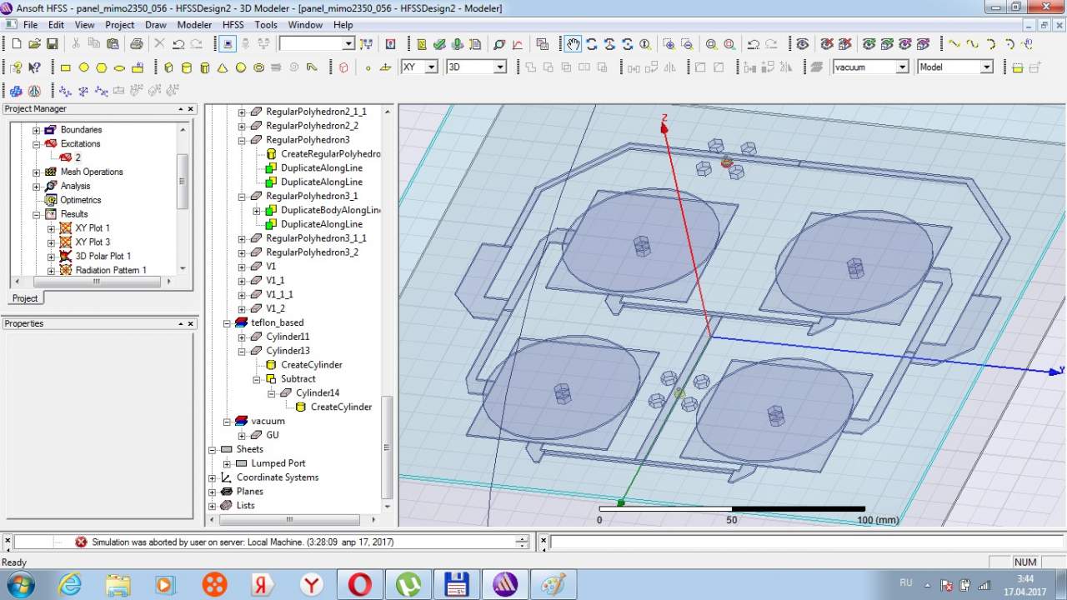The image size is (1067, 600).
Task: Select the Draw rectangle tool
Action: click(x=66, y=67)
